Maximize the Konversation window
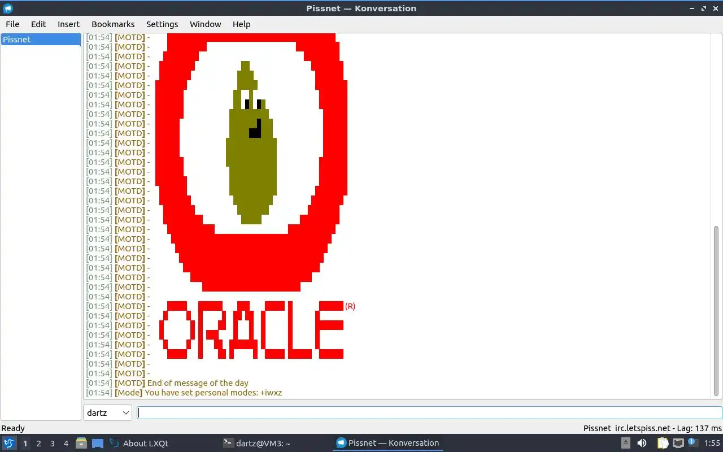This screenshot has height=452, width=723. pyautogui.click(x=704, y=8)
